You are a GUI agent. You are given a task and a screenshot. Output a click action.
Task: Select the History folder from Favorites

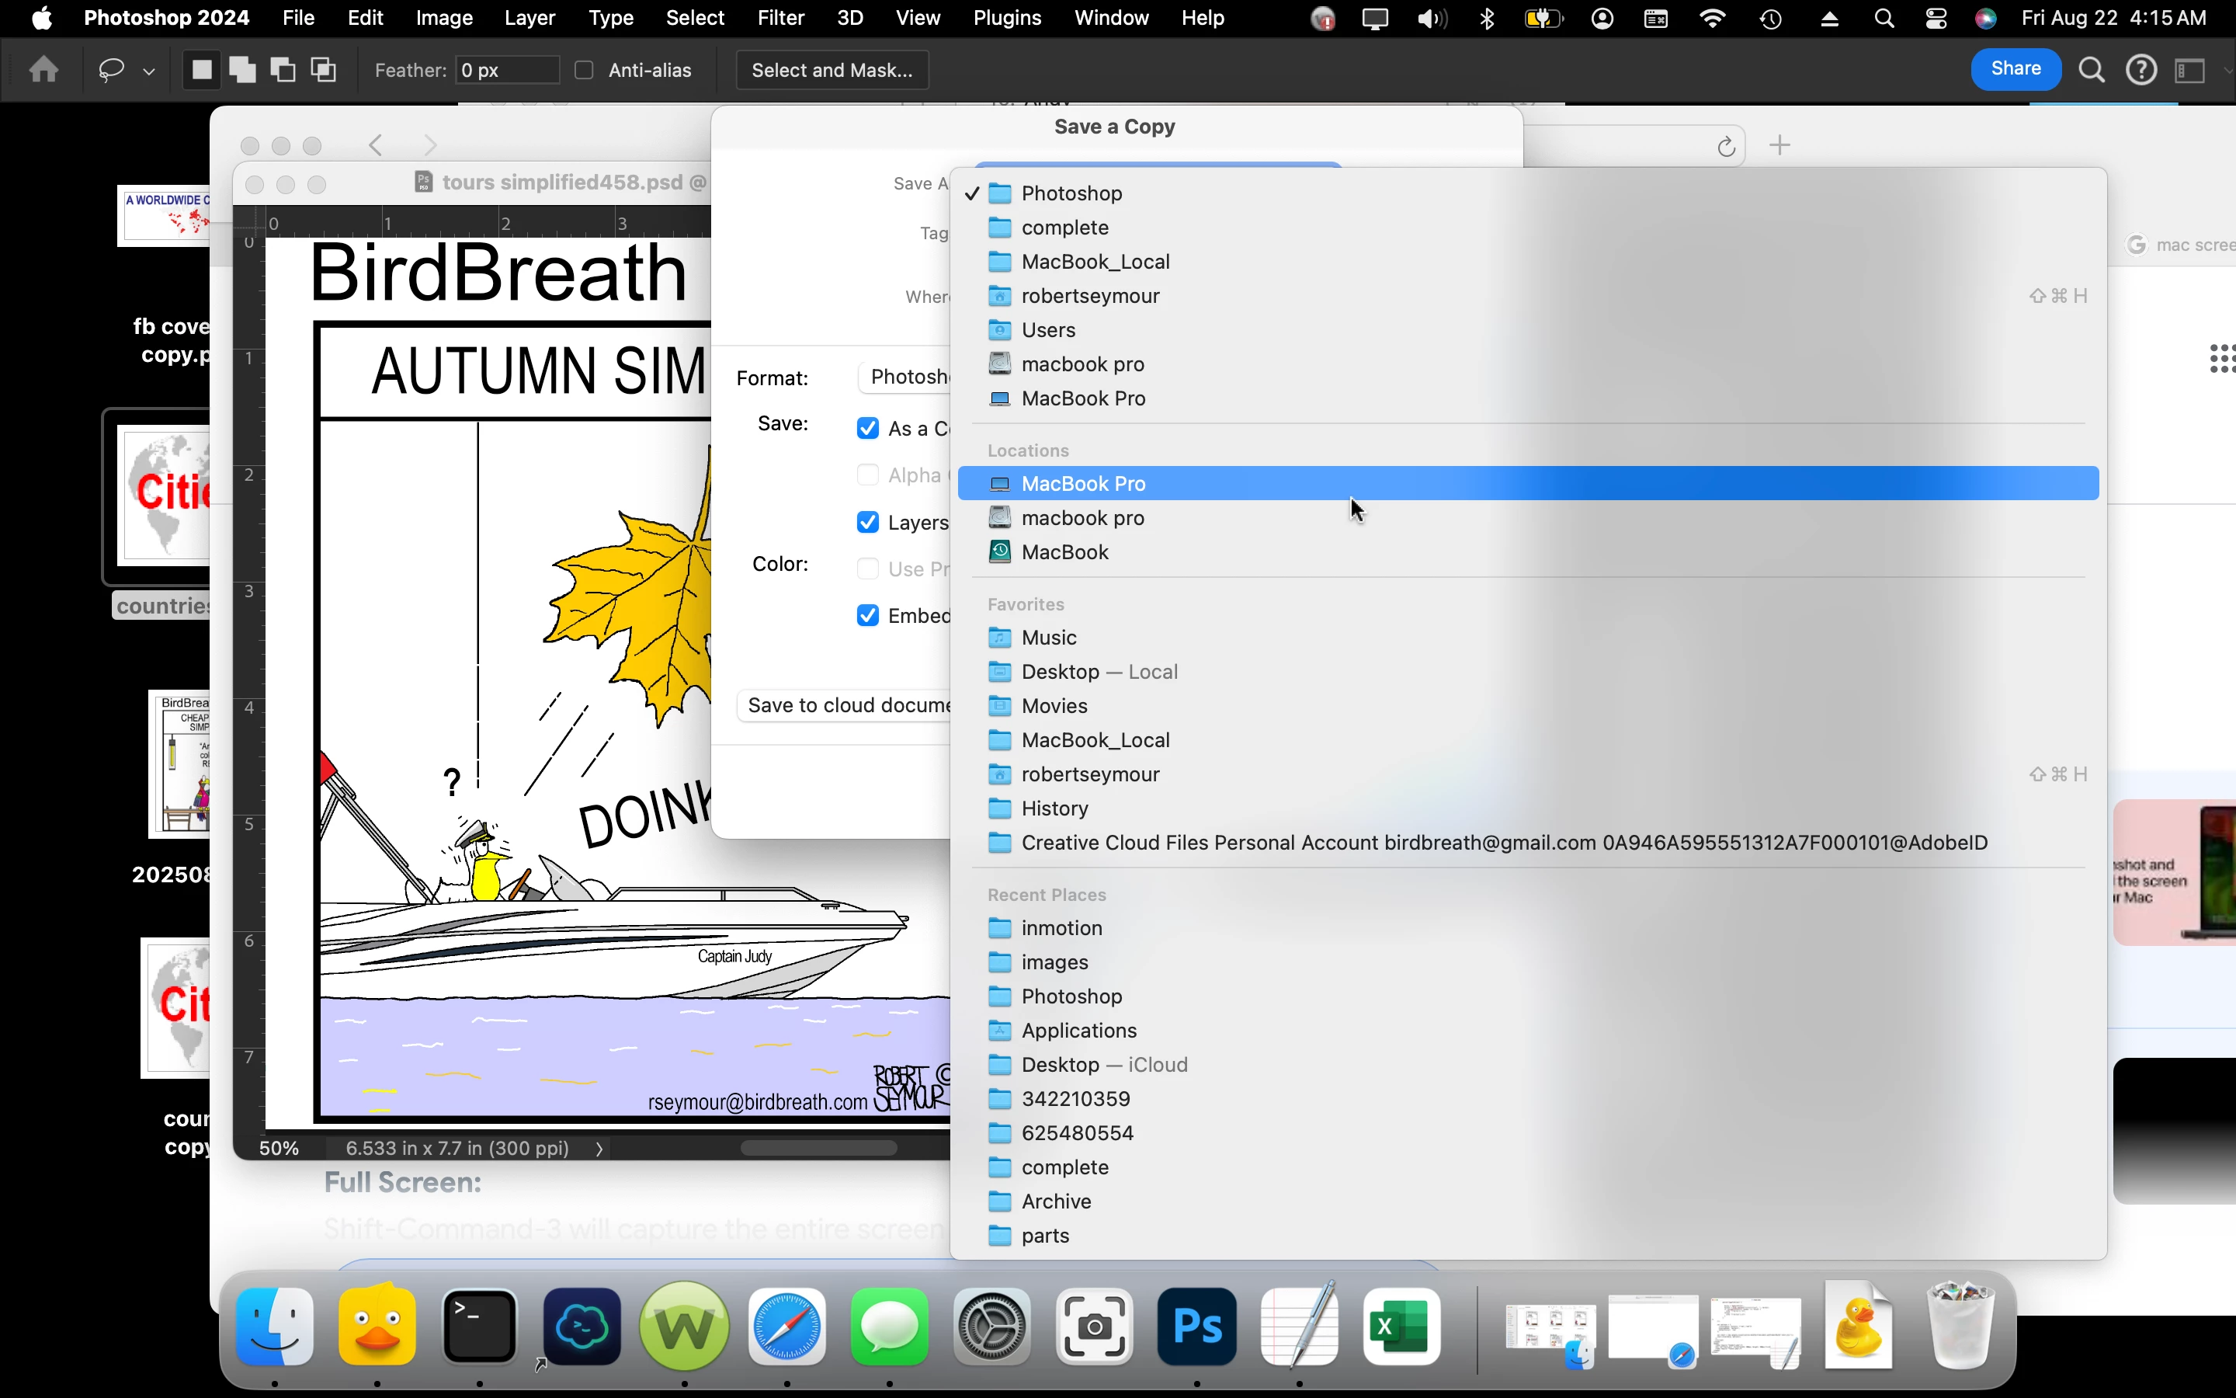coord(1054,808)
